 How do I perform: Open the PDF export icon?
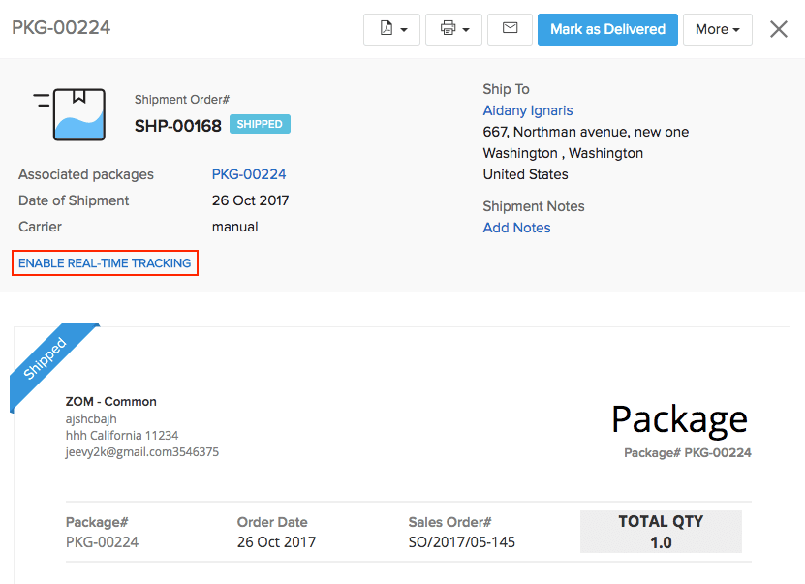click(x=386, y=29)
